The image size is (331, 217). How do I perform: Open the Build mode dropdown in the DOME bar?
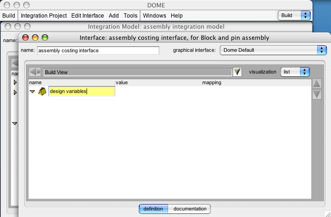pyautogui.click(x=294, y=15)
